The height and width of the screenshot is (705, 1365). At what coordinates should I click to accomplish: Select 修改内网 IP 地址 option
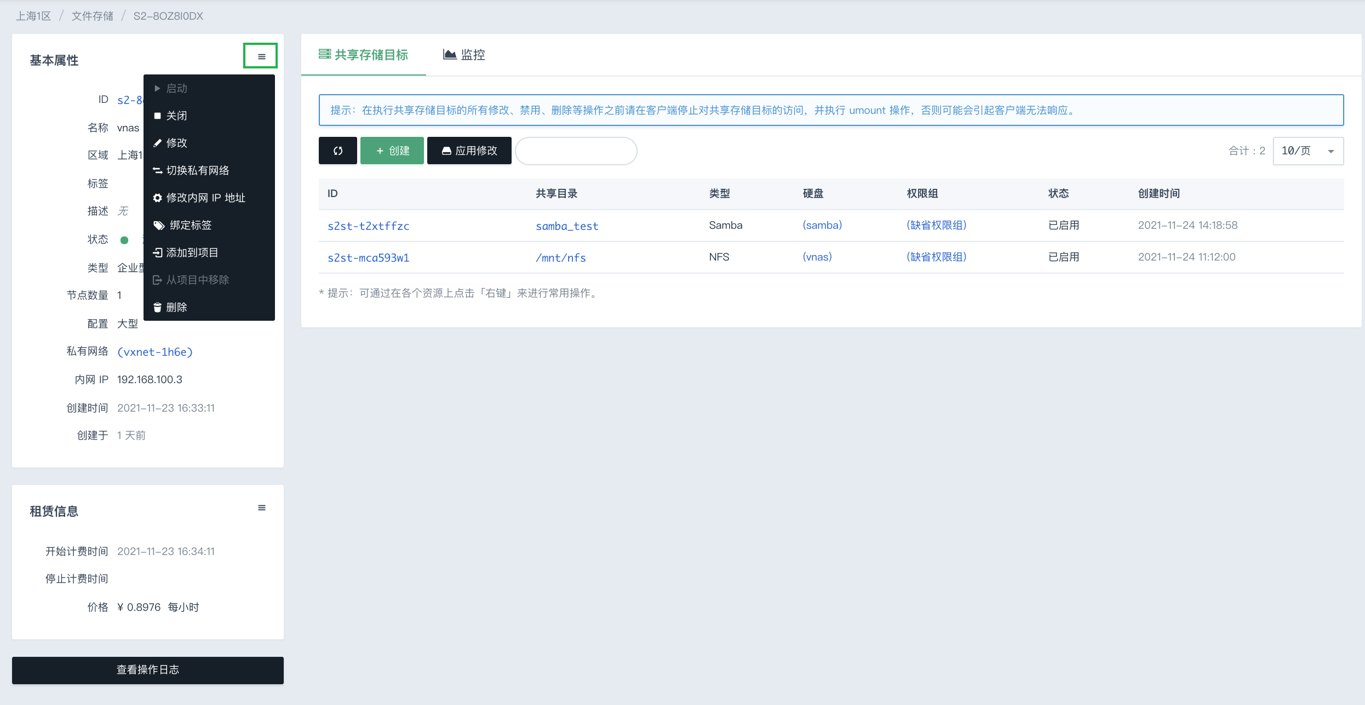[204, 198]
